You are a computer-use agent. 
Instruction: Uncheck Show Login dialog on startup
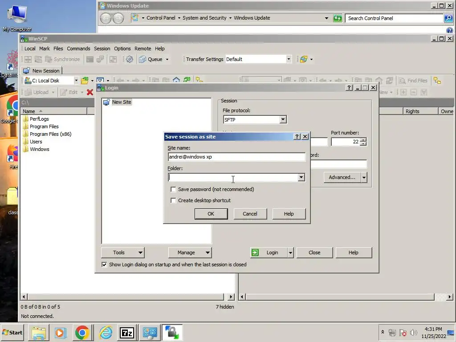tap(104, 265)
